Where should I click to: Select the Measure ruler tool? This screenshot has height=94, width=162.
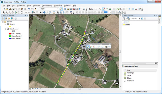click(x=54, y=12)
